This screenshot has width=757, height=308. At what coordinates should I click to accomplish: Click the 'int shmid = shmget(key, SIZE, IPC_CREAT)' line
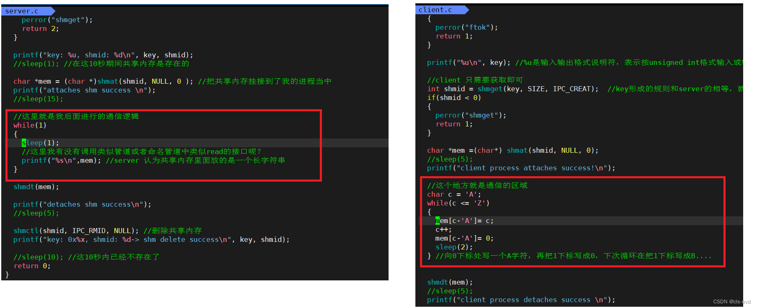coord(585,89)
